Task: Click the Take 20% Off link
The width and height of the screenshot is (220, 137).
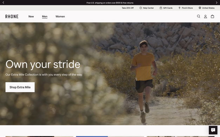Action: point(127,8)
